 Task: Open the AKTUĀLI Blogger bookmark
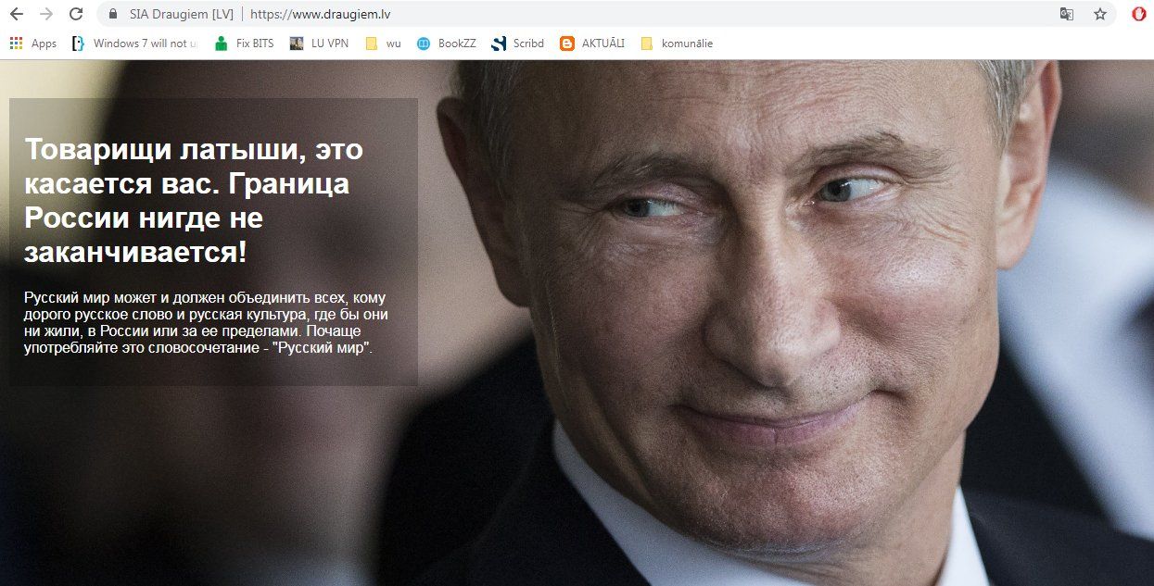click(x=592, y=44)
